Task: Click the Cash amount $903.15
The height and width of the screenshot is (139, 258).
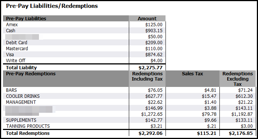Action: pyautogui.click(x=154, y=31)
